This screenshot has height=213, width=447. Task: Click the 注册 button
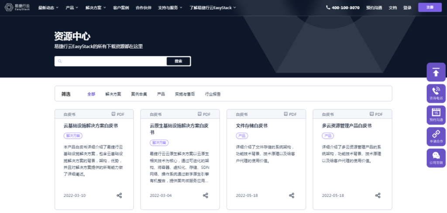pos(430,7)
